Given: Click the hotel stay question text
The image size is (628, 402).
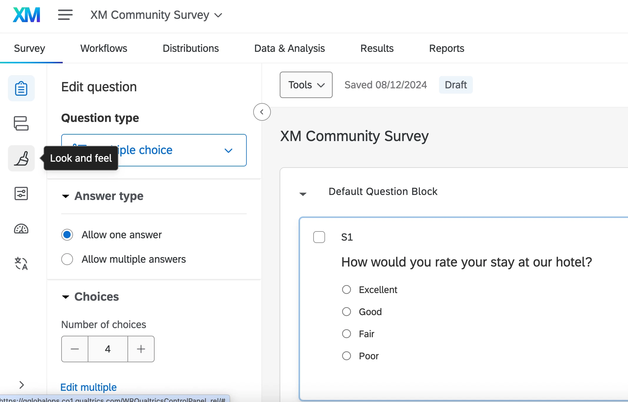Looking at the screenshot, I should click(467, 262).
